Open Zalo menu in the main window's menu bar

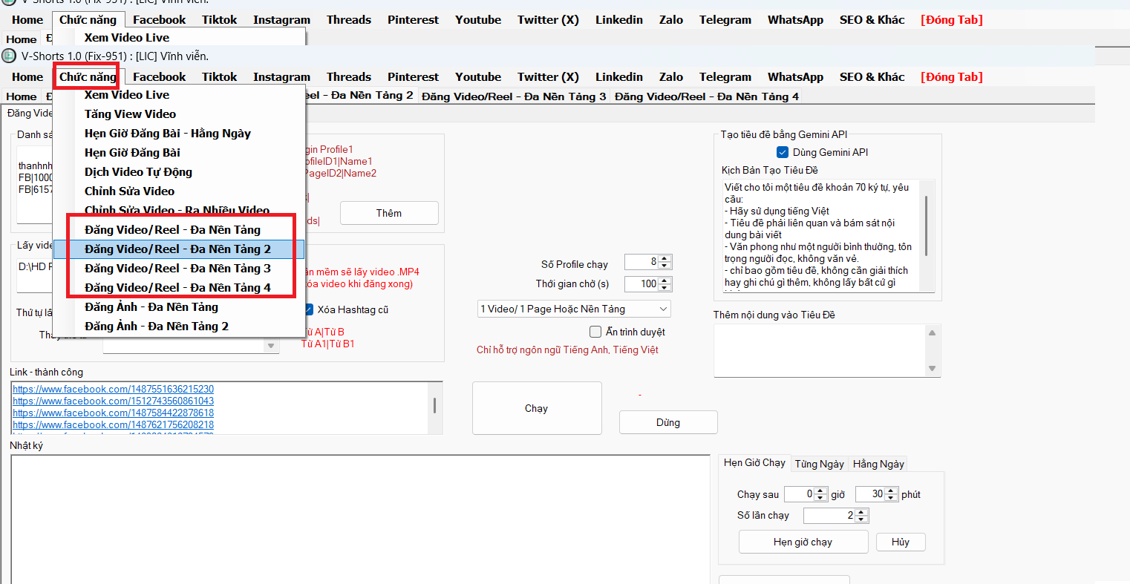pos(671,77)
